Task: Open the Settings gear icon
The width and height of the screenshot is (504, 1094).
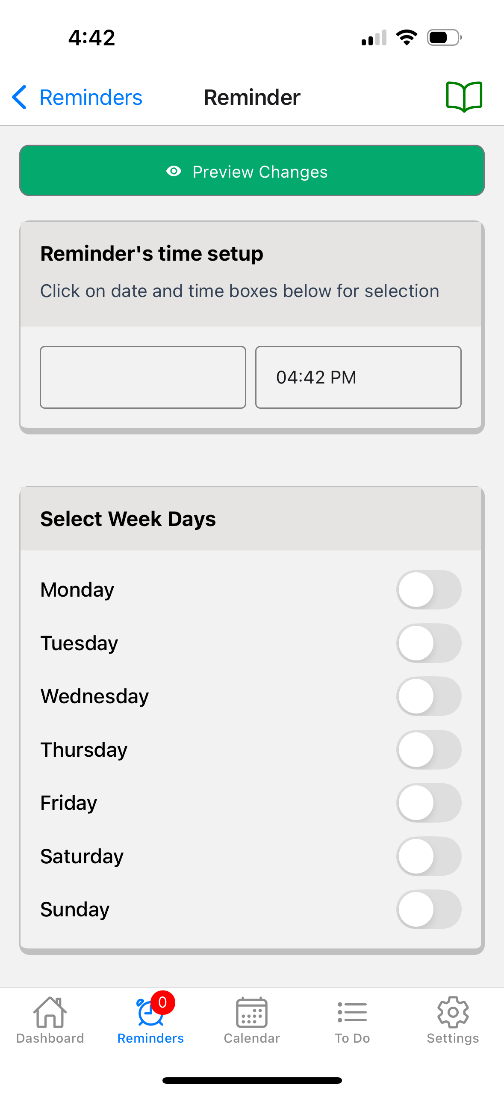Action: point(453,1012)
